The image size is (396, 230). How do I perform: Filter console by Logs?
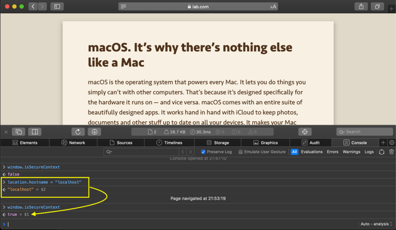pyautogui.click(x=369, y=152)
